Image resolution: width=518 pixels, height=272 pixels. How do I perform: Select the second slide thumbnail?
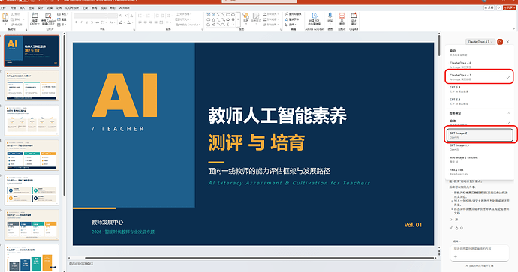tap(32, 85)
